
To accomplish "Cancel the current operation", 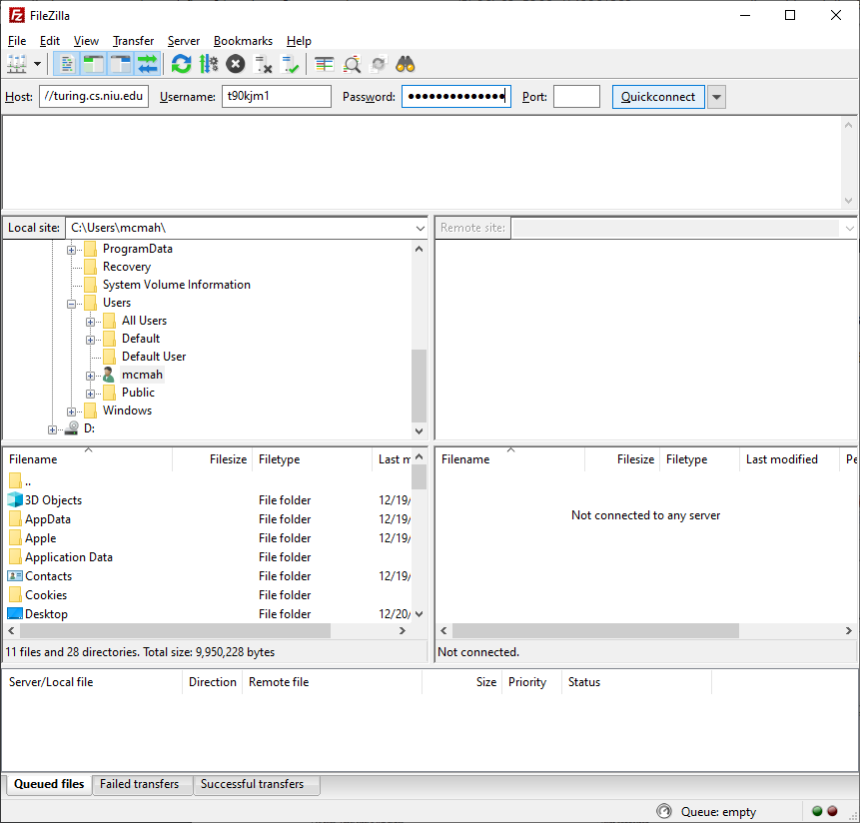I will coord(236,63).
